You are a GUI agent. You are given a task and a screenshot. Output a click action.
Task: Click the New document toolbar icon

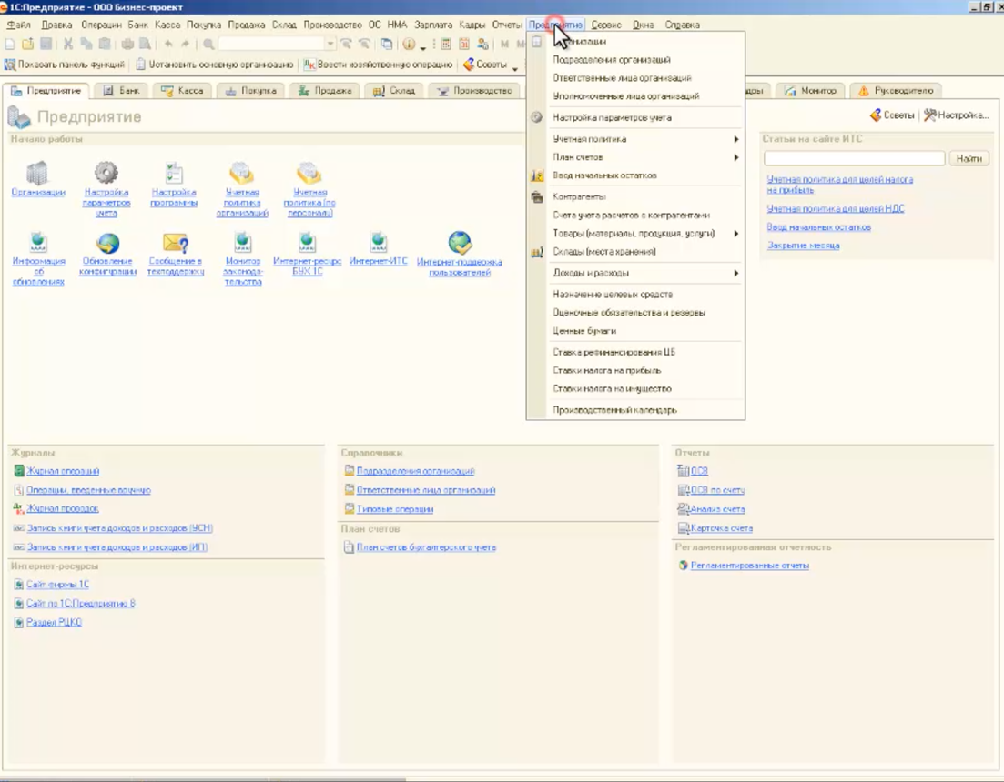click(x=10, y=45)
